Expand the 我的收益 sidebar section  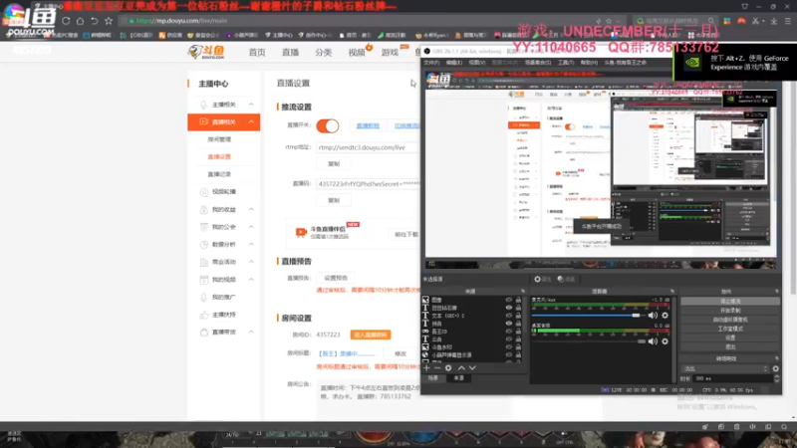(x=251, y=209)
